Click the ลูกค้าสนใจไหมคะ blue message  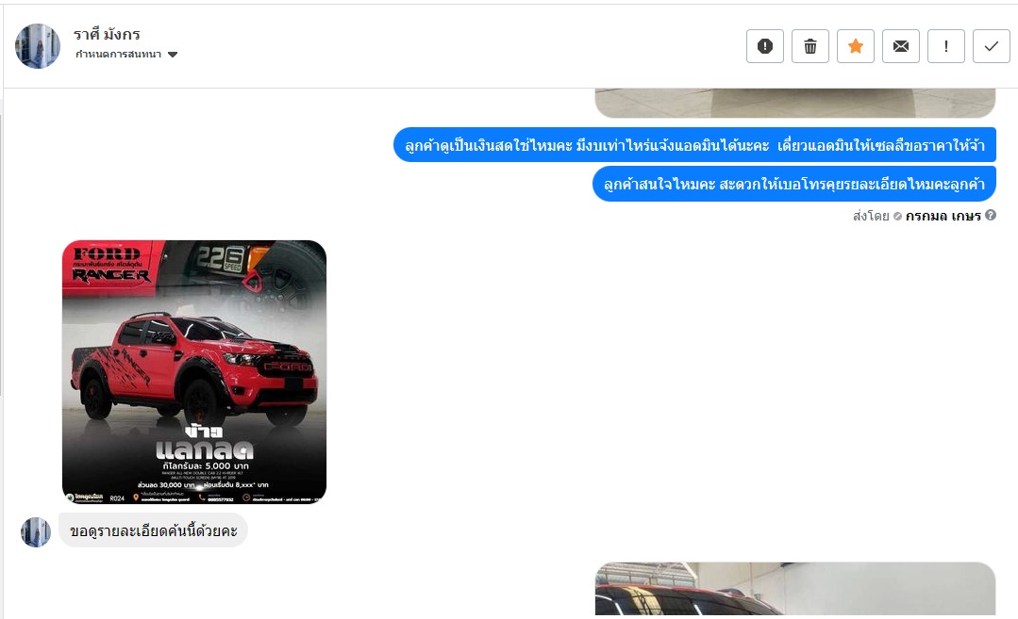(x=794, y=184)
